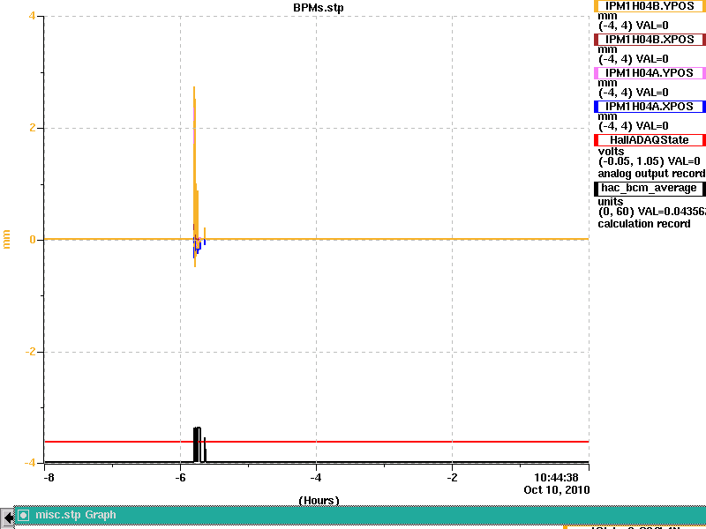Click the 'units' label under hac_bcm_average
Image resolution: width=706 pixels, height=529 pixels.
611,202
